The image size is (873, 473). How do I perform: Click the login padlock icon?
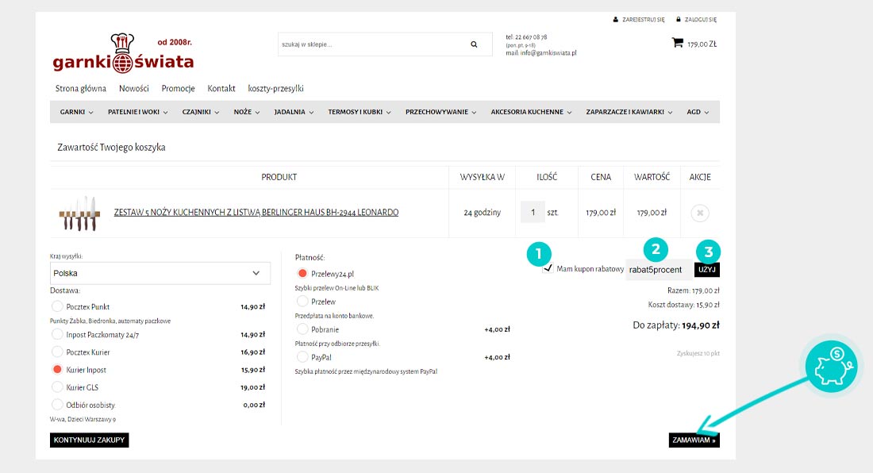coord(678,20)
